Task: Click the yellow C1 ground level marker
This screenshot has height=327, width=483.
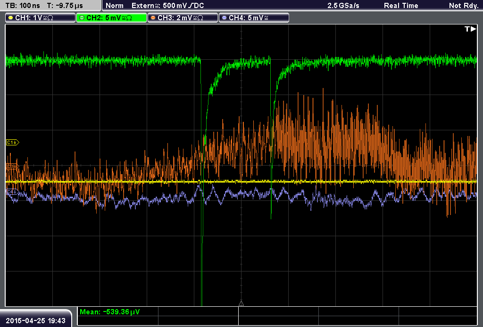Action: pos(13,142)
